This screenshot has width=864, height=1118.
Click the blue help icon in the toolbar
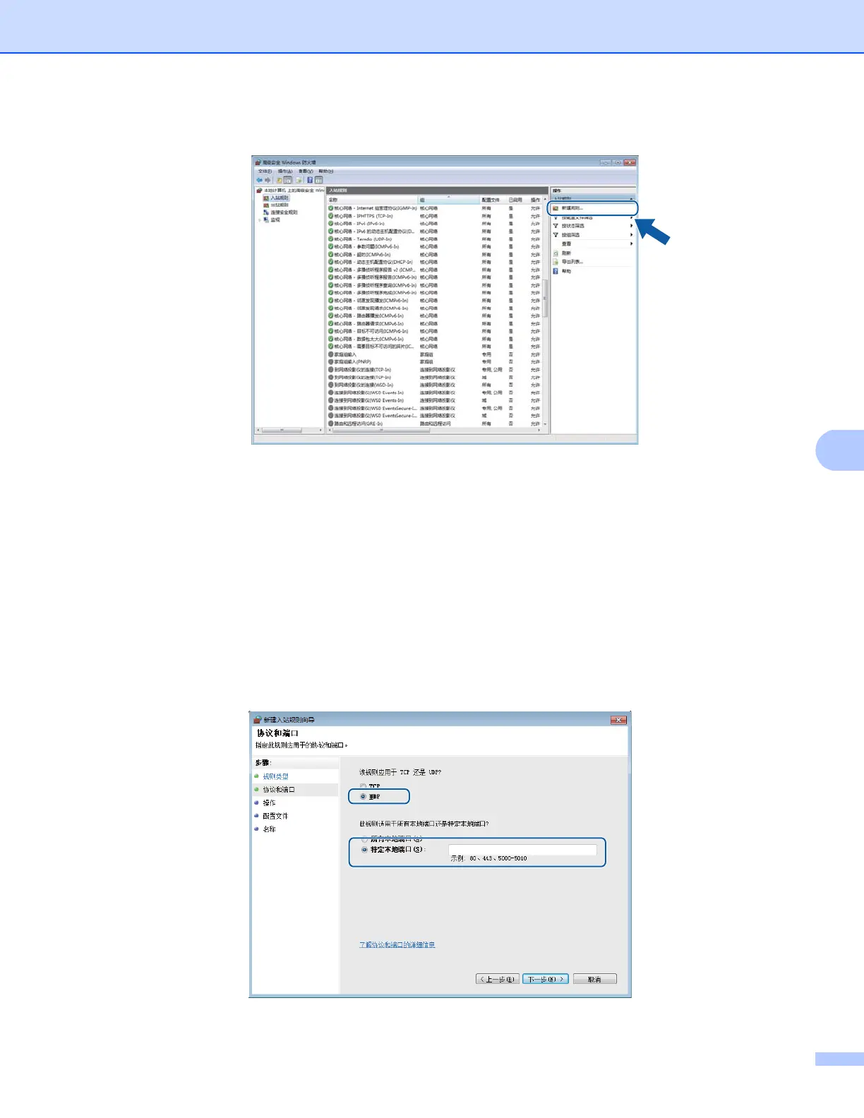pos(309,180)
